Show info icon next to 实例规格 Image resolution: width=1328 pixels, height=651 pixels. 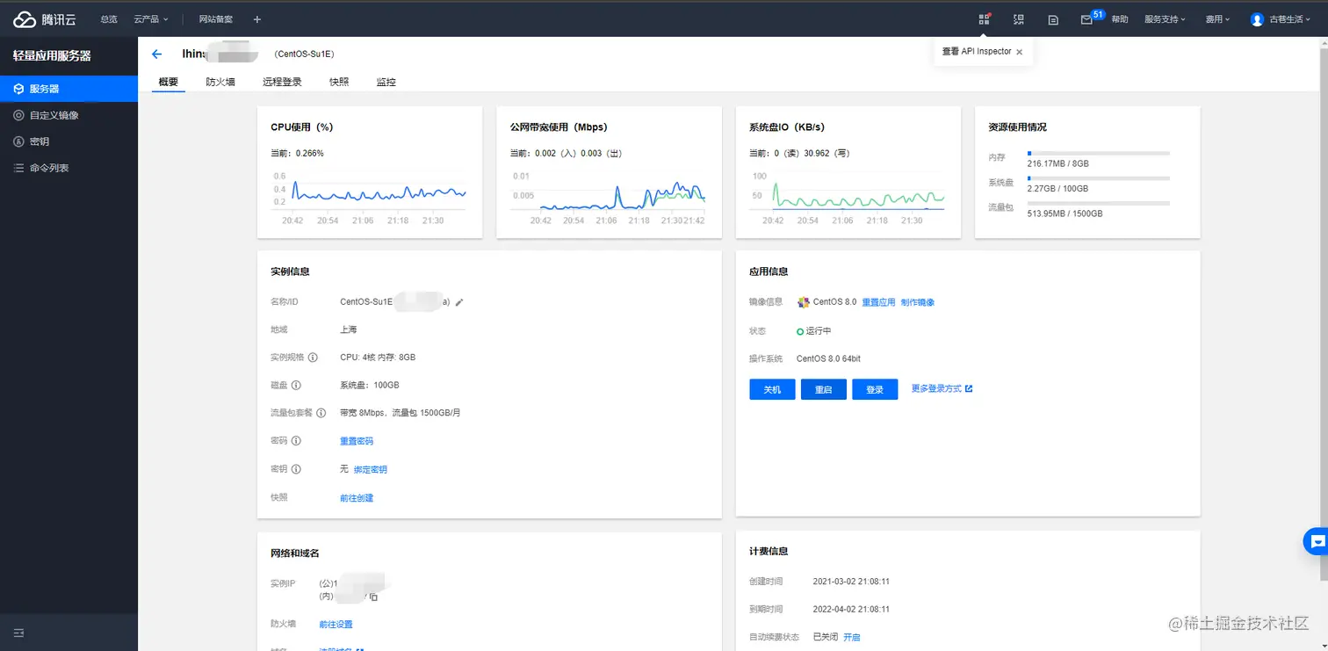[311, 358]
